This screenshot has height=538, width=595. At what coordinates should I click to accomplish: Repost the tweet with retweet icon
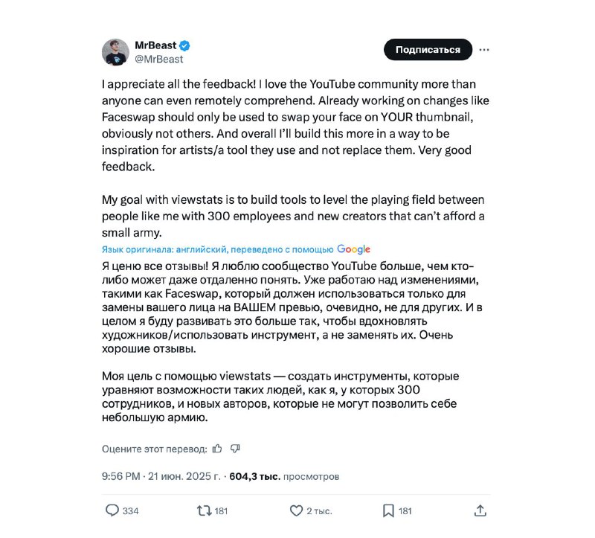click(204, 510)
